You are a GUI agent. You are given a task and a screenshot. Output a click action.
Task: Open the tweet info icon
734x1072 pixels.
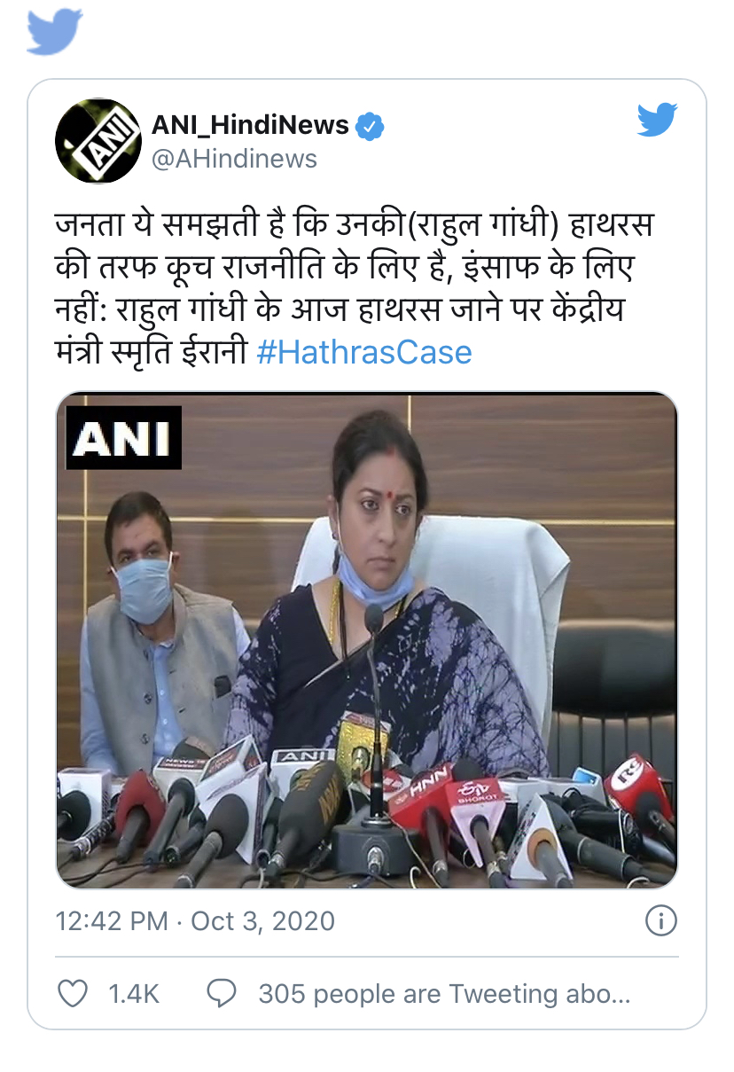(x=661, y=921)
